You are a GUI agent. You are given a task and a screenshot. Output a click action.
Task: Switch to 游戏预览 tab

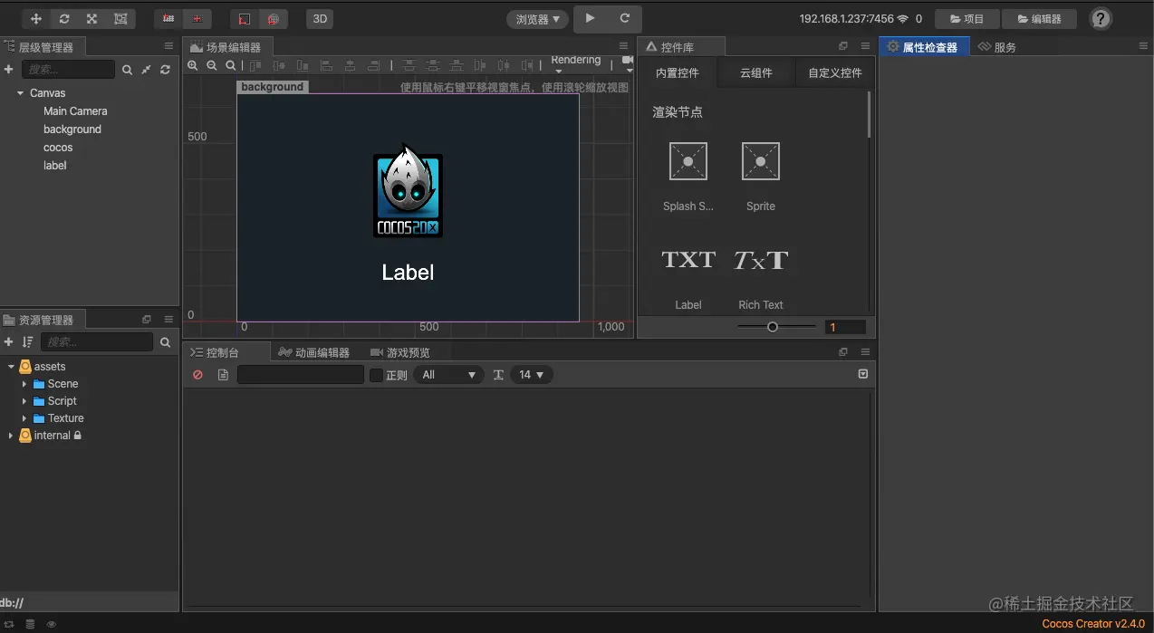pos(400,352)
